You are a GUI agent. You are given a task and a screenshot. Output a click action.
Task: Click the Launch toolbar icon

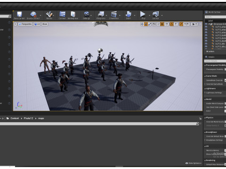click(156, 14)
